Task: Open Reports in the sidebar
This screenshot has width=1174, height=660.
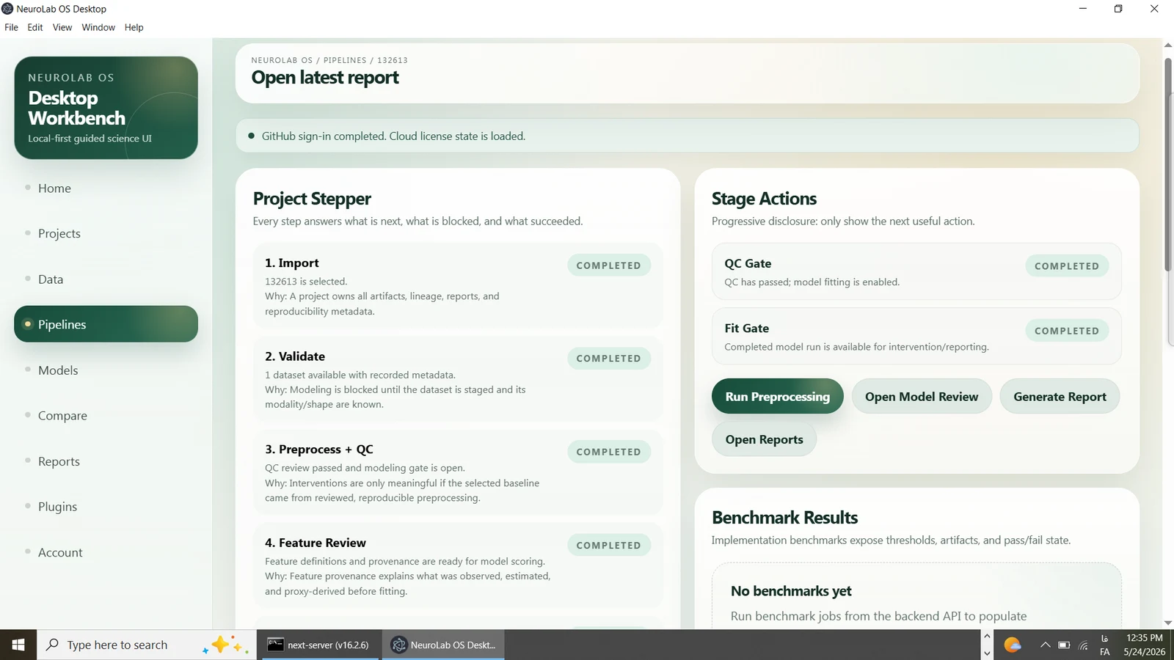Action: [106, 461]
